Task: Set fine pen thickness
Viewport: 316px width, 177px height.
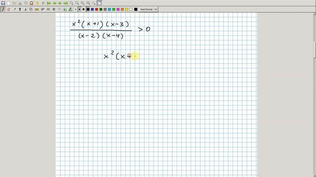Action: point(76,9)
